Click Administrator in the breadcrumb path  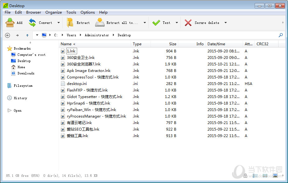[97, 35]
